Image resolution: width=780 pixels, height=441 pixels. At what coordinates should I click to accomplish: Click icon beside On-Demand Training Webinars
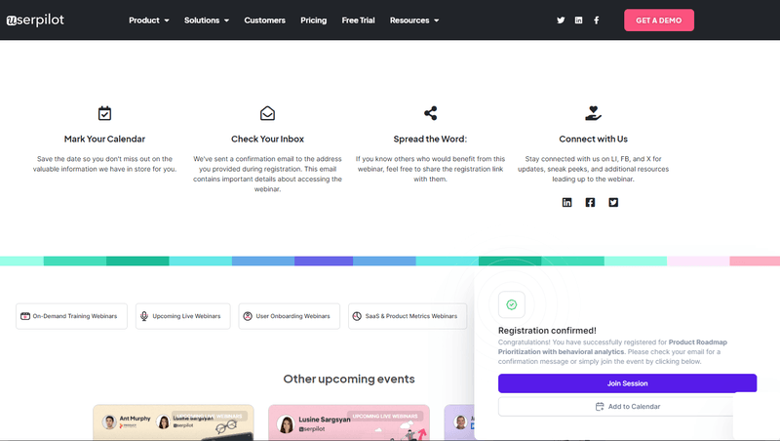pyautogui.click(x=25, y=316)
